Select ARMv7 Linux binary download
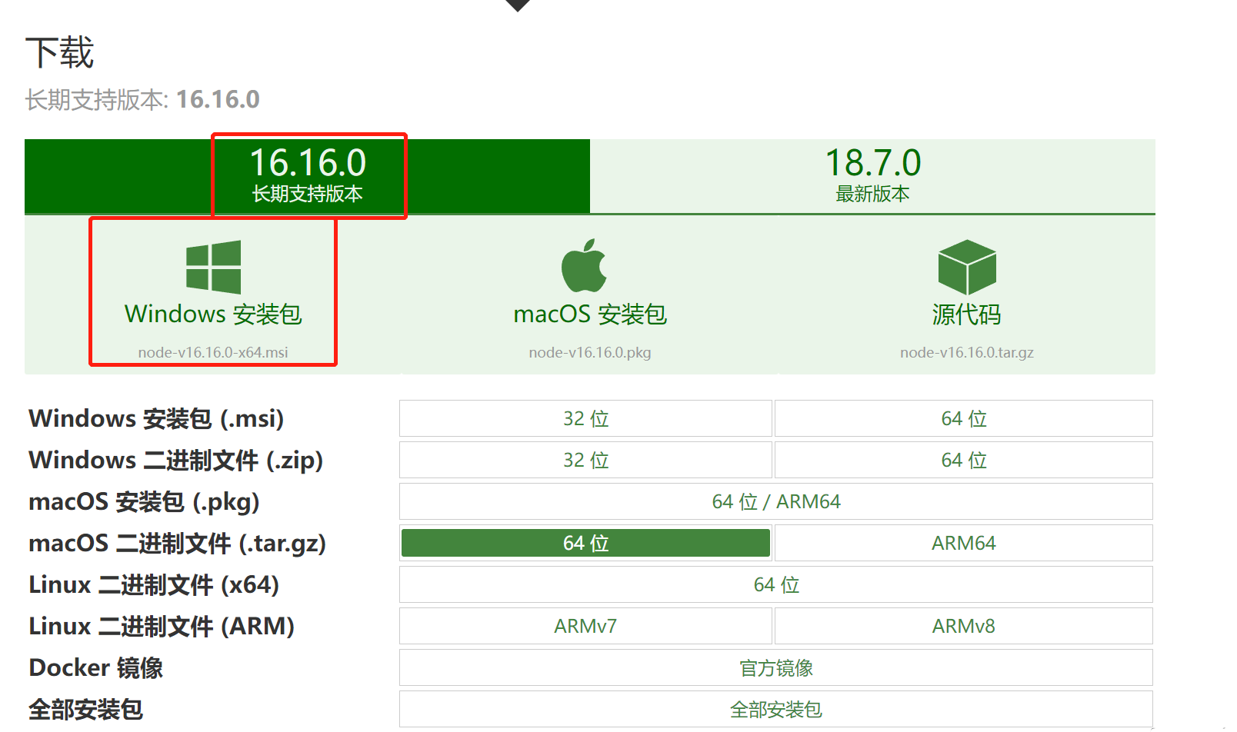This screenshot has height=732, width=1237. pyautogui.click(x=585, y=626)
